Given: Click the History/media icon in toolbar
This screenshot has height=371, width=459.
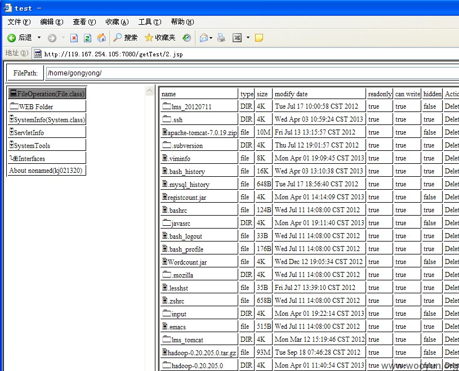Looking at the screenshot, I should click(186, 38).
